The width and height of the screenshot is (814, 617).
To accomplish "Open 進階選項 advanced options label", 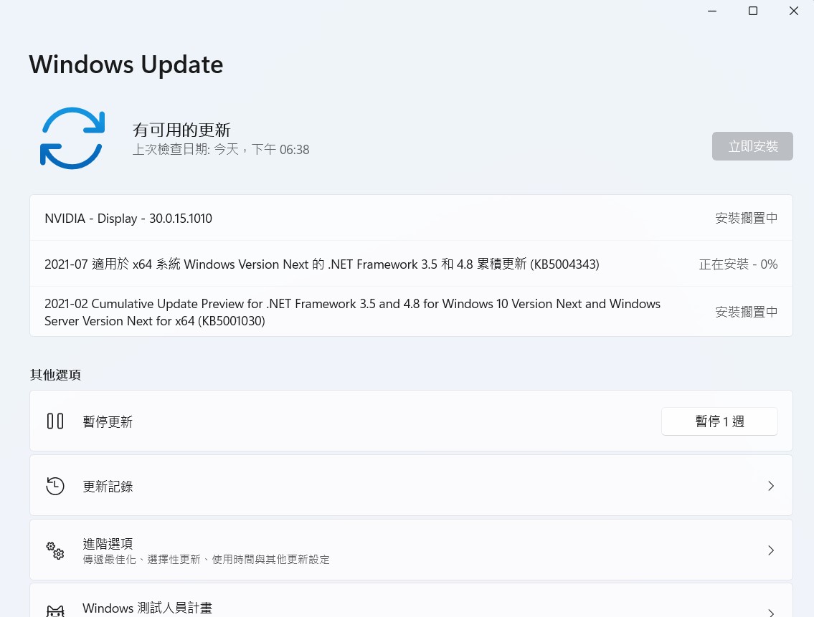I will point(108,543).
